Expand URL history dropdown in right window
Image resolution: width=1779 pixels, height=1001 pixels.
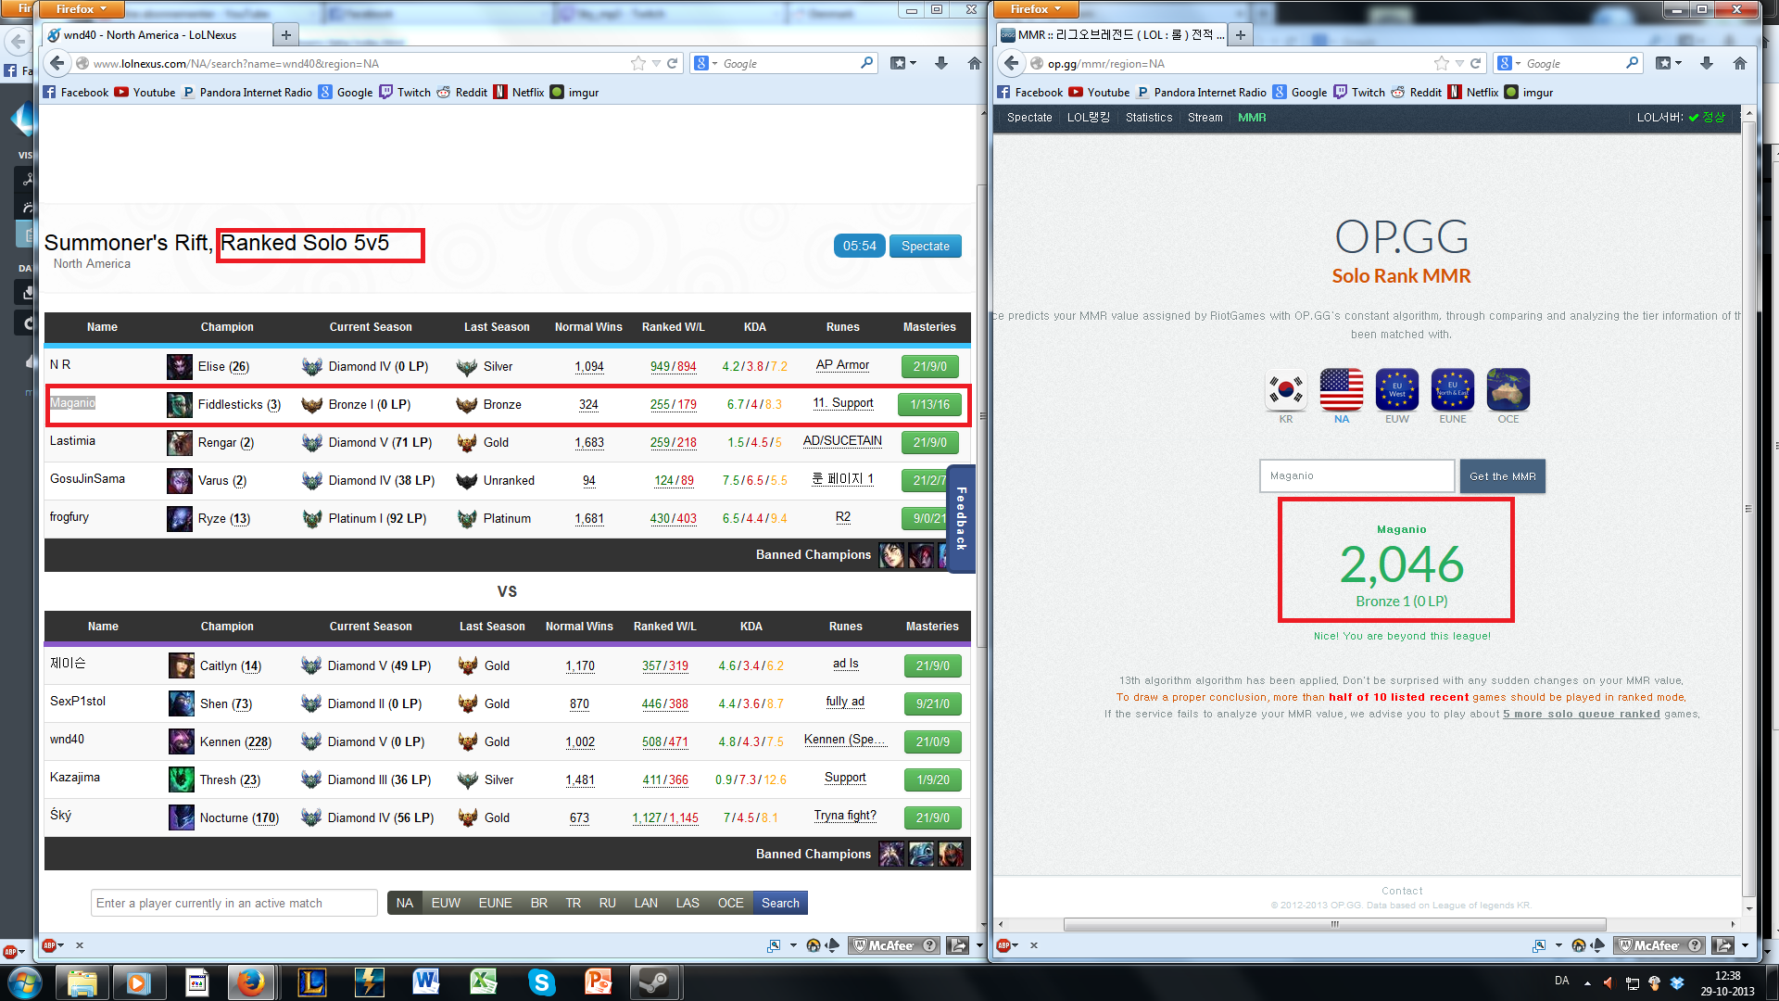[1458, 63]
